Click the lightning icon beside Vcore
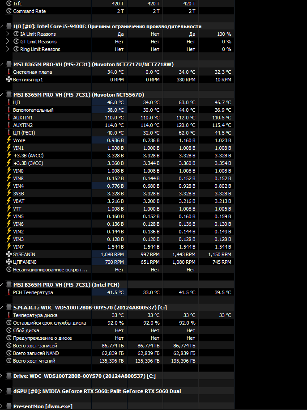 pos(9,140)
